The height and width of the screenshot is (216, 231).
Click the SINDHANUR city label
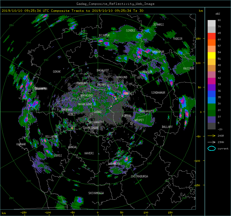point(158,93)
